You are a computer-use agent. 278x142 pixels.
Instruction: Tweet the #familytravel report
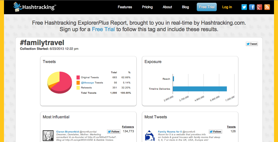(x=252, y=44)
